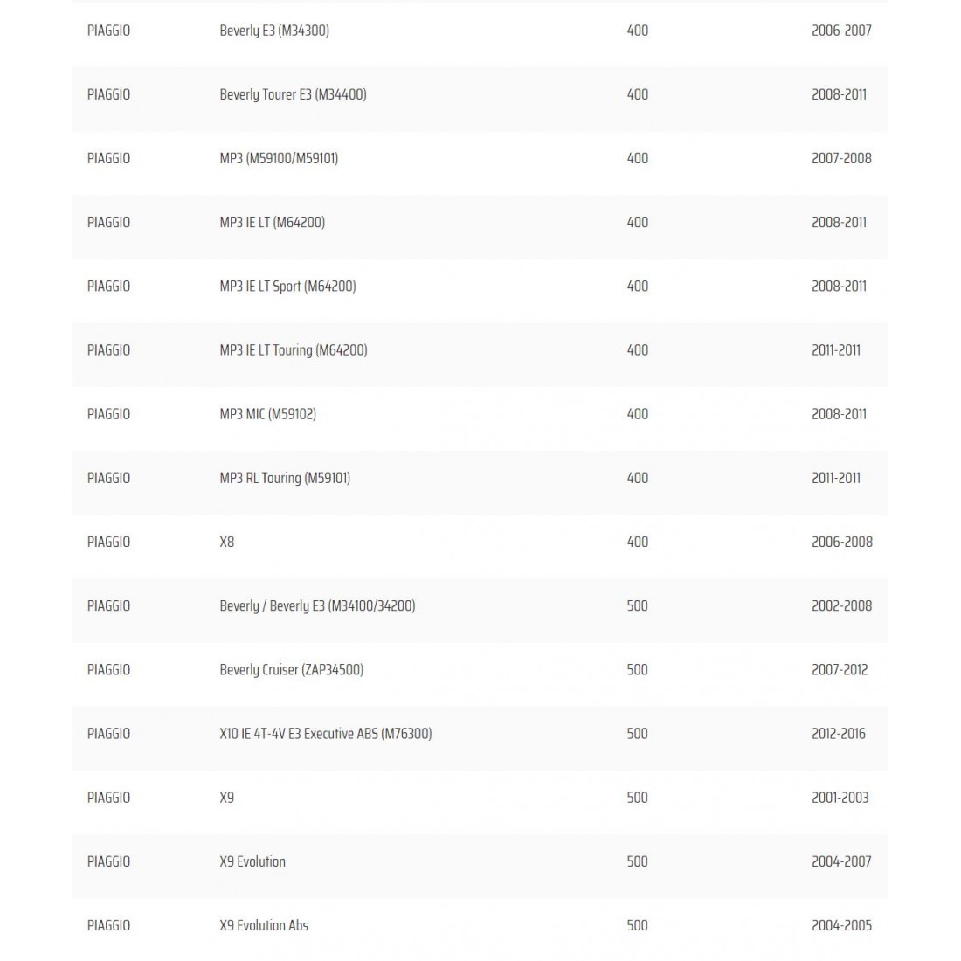Click the 500 displacement in Beverly Cruiser row
This screenshot has height=961, width=961.
click(638, 669)
